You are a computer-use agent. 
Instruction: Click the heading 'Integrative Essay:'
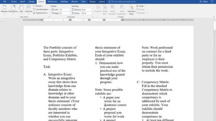pyautogui.click(x=60, y=74)
